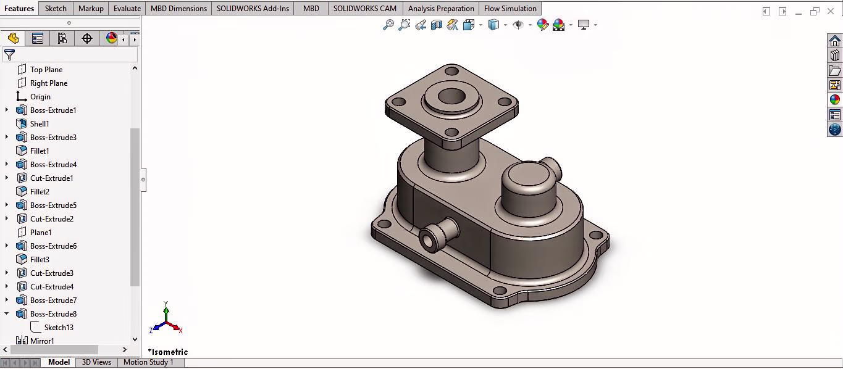Select the Zoom to Area tool
Screen dimensions: 843x369
404,25
